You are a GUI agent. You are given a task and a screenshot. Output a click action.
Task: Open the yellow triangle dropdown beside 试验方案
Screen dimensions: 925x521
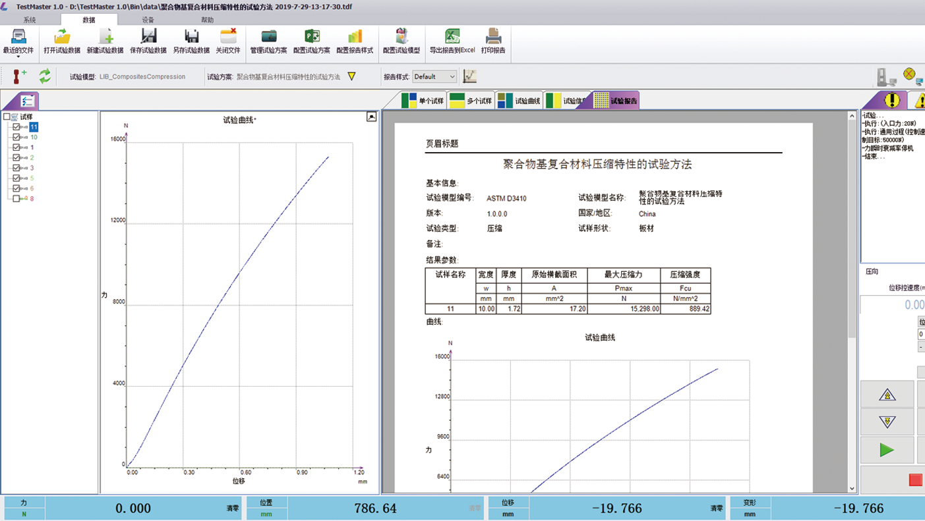point(353,76)
